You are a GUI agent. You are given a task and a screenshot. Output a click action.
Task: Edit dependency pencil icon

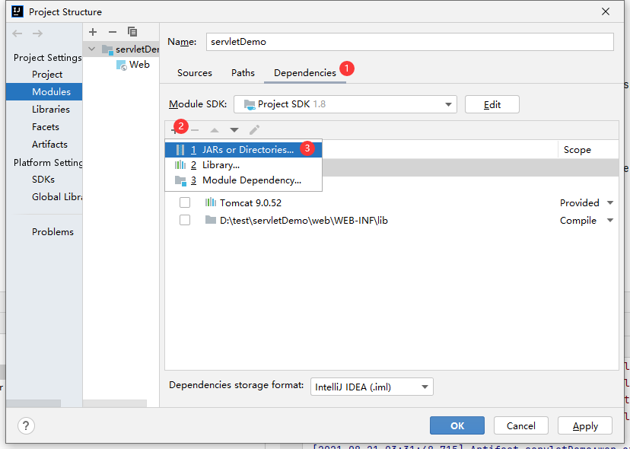click(x=254, y=130)
